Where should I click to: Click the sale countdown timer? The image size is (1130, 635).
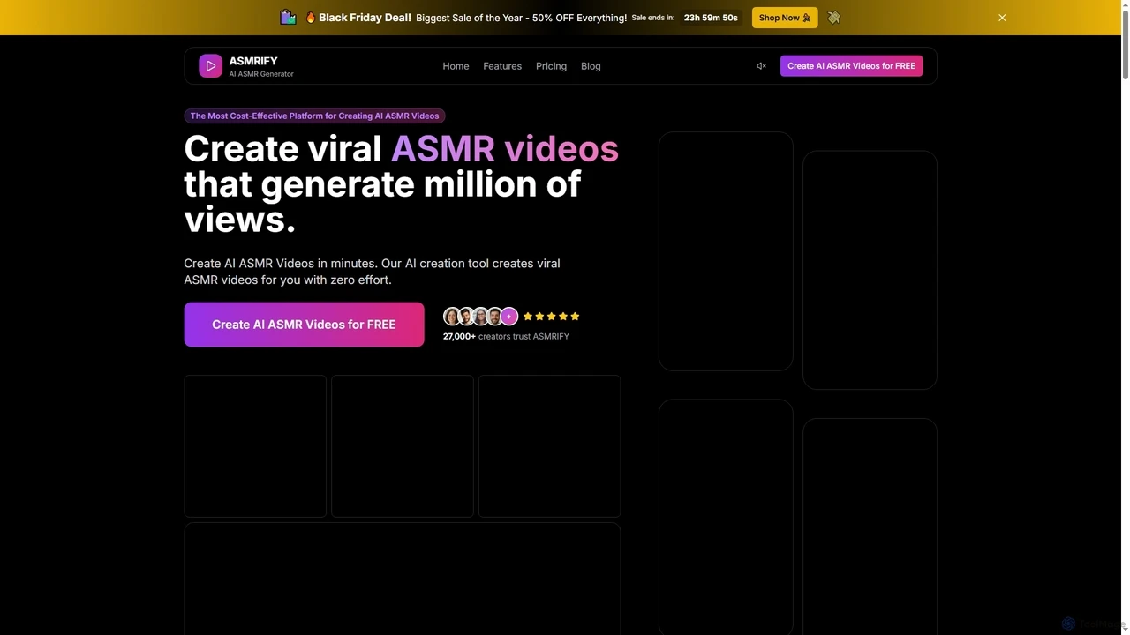pos(711,18)
